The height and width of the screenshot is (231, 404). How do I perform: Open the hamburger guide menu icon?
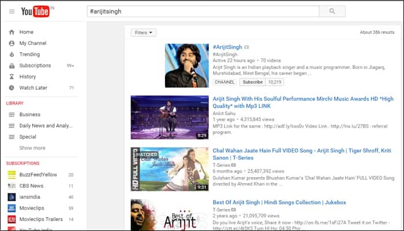point(12,12)
